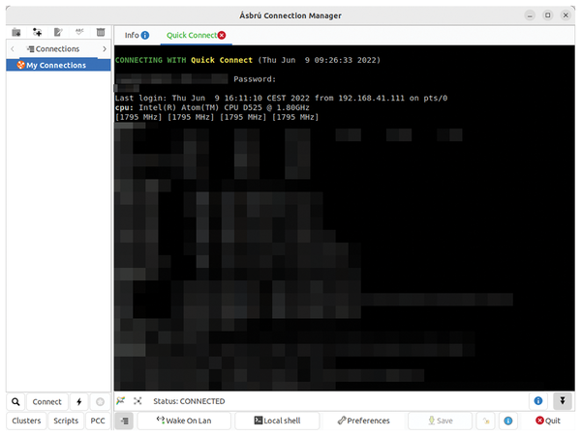This screenshot has width=581, height=436.
Task: Click the rename ABC icon
Action: click(x=79, y=32)
